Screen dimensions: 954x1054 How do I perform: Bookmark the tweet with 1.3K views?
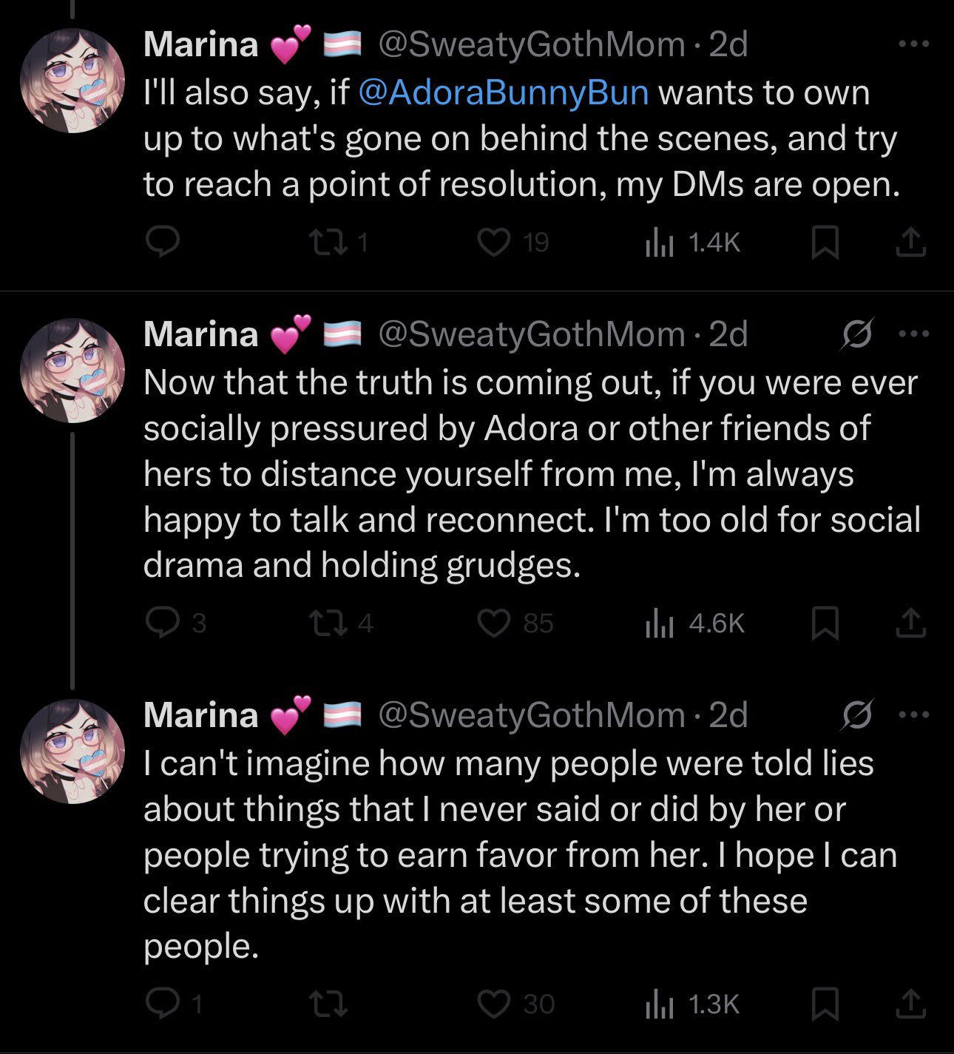click(825, 1004)
